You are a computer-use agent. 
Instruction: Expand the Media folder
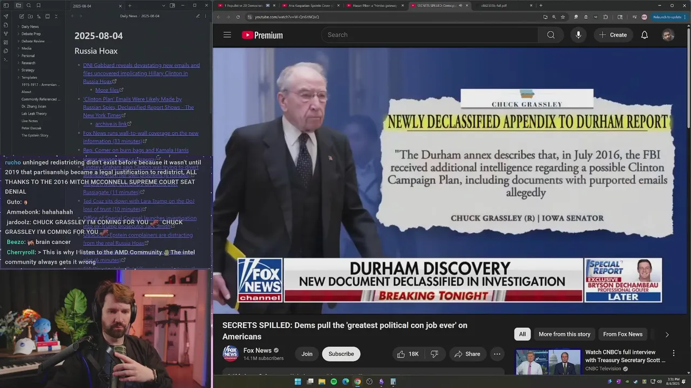[26, 48]
